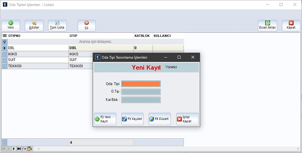The image size is (302, 153).
Task: Select the TEKKISI cell in the OTIP column
Action: pos(81,66)
